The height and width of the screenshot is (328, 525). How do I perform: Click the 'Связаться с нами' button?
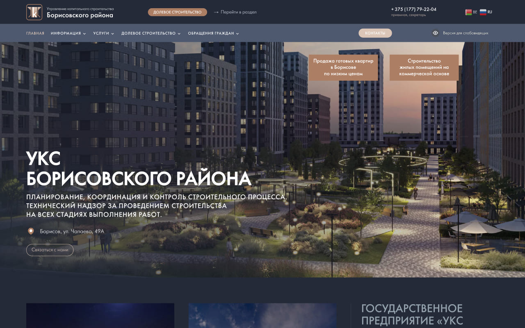click(x=50, y=250)
